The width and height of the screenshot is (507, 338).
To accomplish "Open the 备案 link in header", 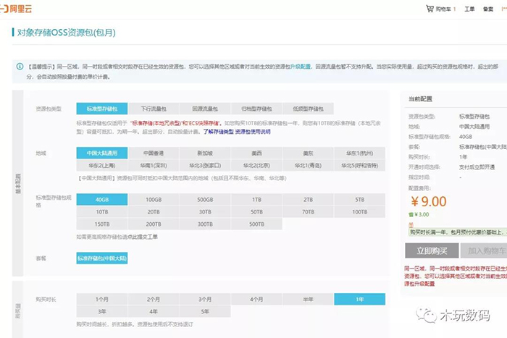I will (x=488, y=9).
